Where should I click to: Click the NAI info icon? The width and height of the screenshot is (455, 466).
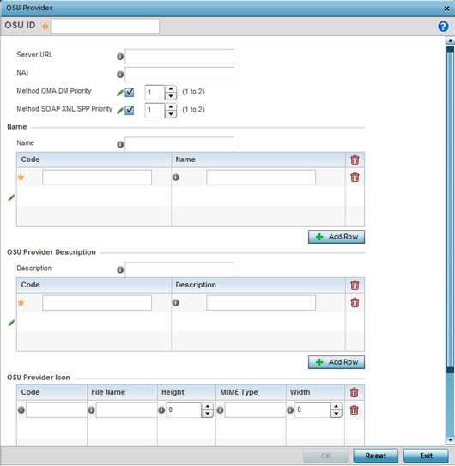pos(120,75)
